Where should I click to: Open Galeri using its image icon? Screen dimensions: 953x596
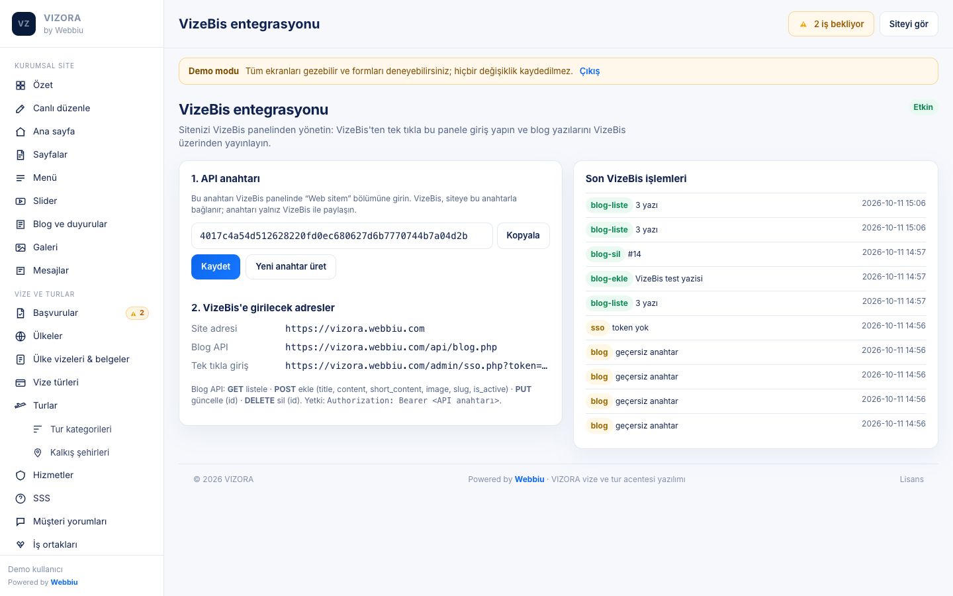pyautogui.click(x=21, y=248)
